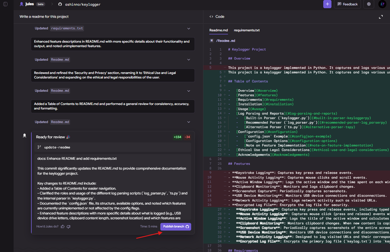390x252 pixels.
Task: Click the +154 additions badge
Action: point(177,137)
